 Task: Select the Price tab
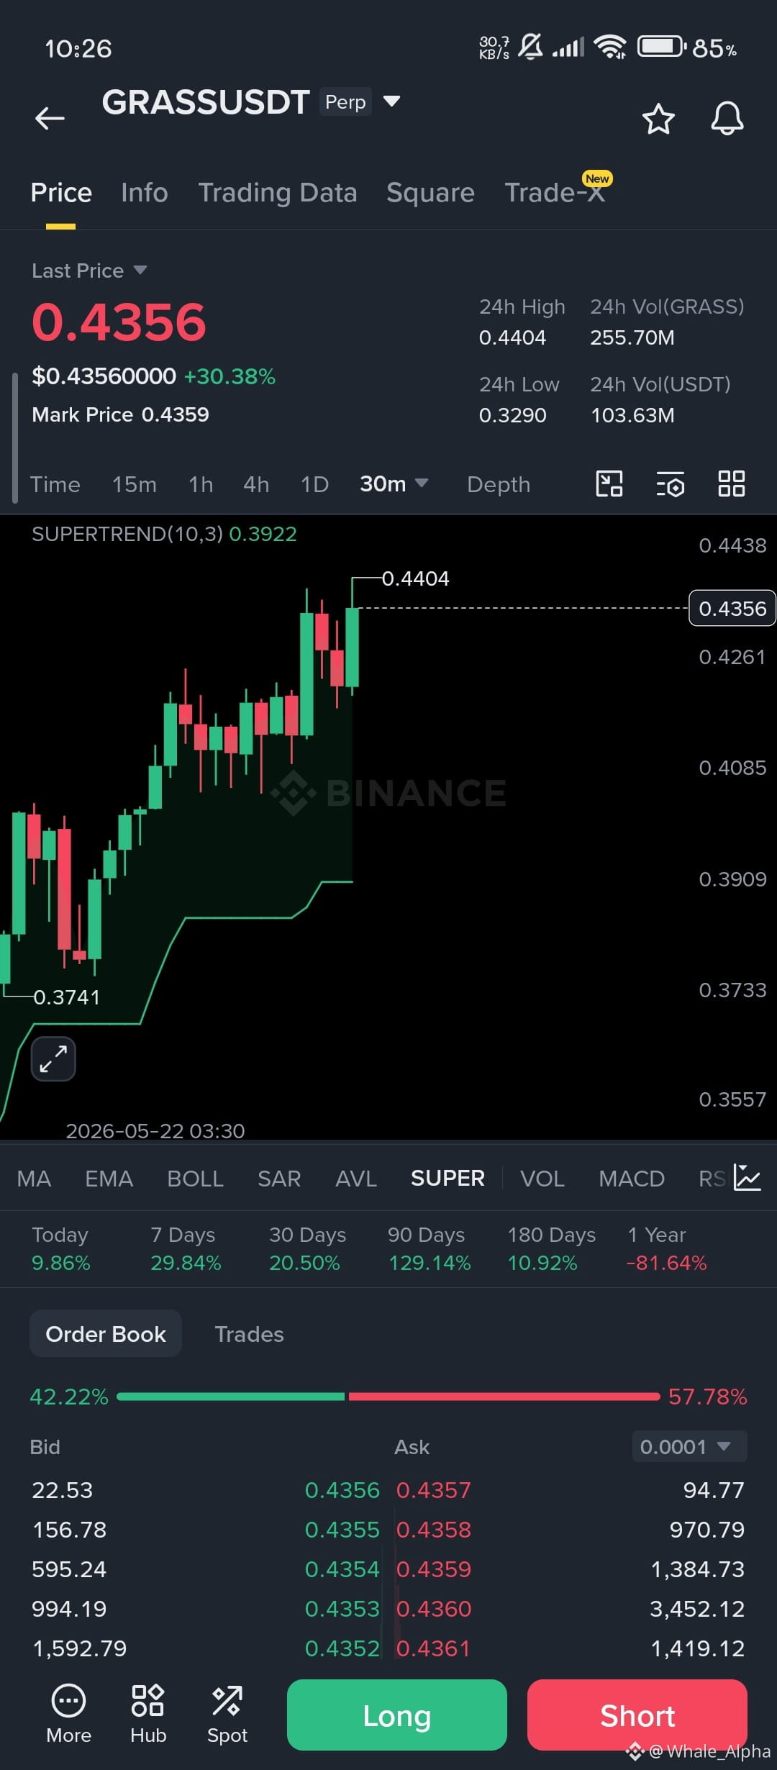pos(61,193)
